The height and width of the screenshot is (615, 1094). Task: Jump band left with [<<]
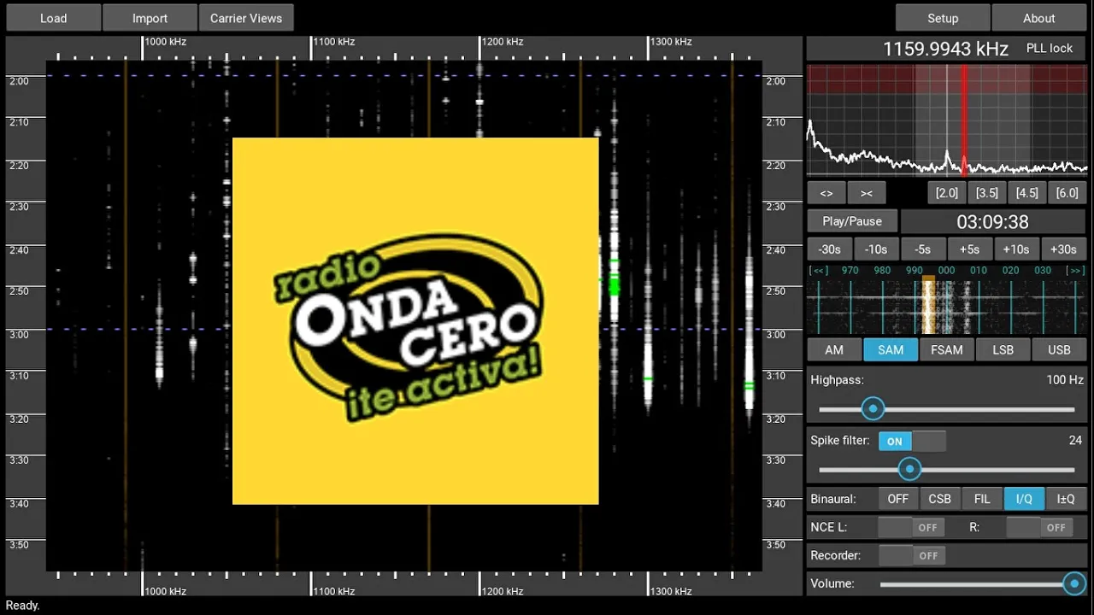pyautogui.click(x=819, y=270)
